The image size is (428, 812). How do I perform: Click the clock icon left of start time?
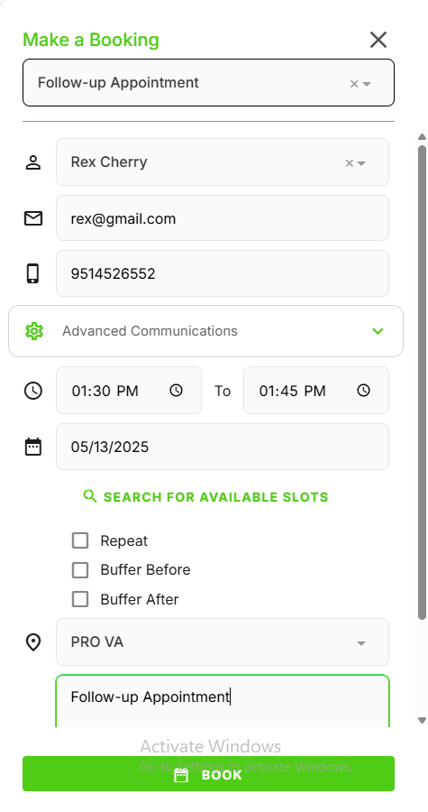click(x=33, y=391)
